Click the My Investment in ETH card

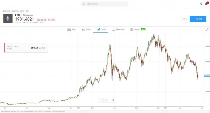coord(26,48)
